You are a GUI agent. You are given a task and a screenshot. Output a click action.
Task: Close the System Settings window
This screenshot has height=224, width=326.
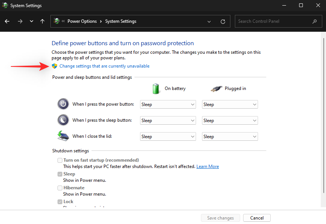tap(318, 5)
